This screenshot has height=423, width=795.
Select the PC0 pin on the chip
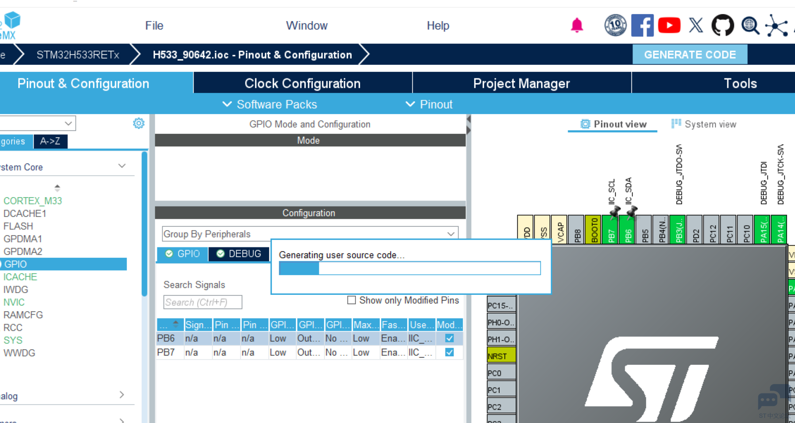pyautogui.click(x=502, y=372)
